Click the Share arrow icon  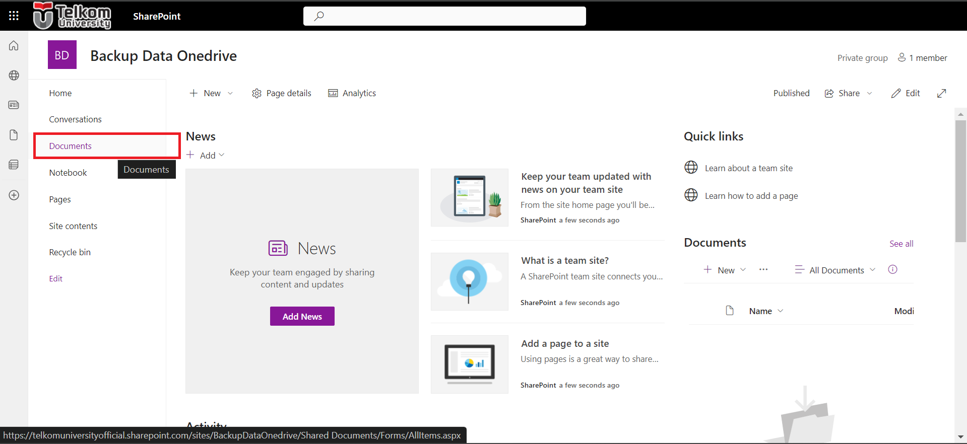829,93
